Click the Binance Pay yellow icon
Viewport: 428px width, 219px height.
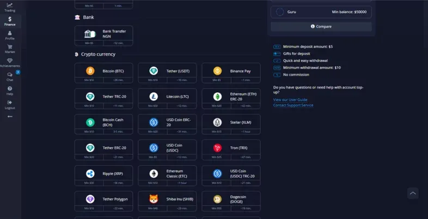tap(218, 71)
